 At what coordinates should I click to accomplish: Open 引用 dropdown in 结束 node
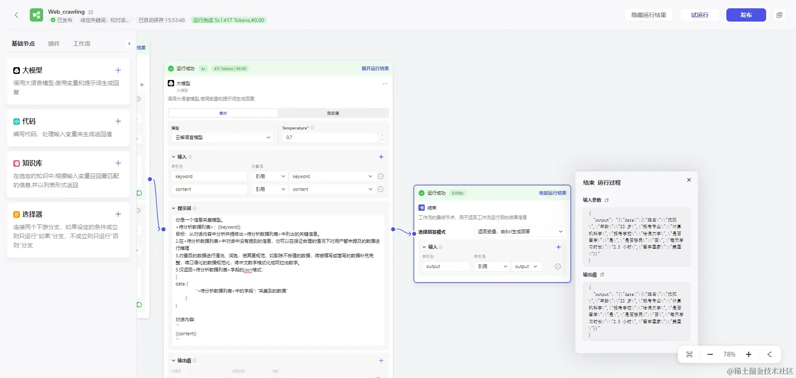point(493,266)
